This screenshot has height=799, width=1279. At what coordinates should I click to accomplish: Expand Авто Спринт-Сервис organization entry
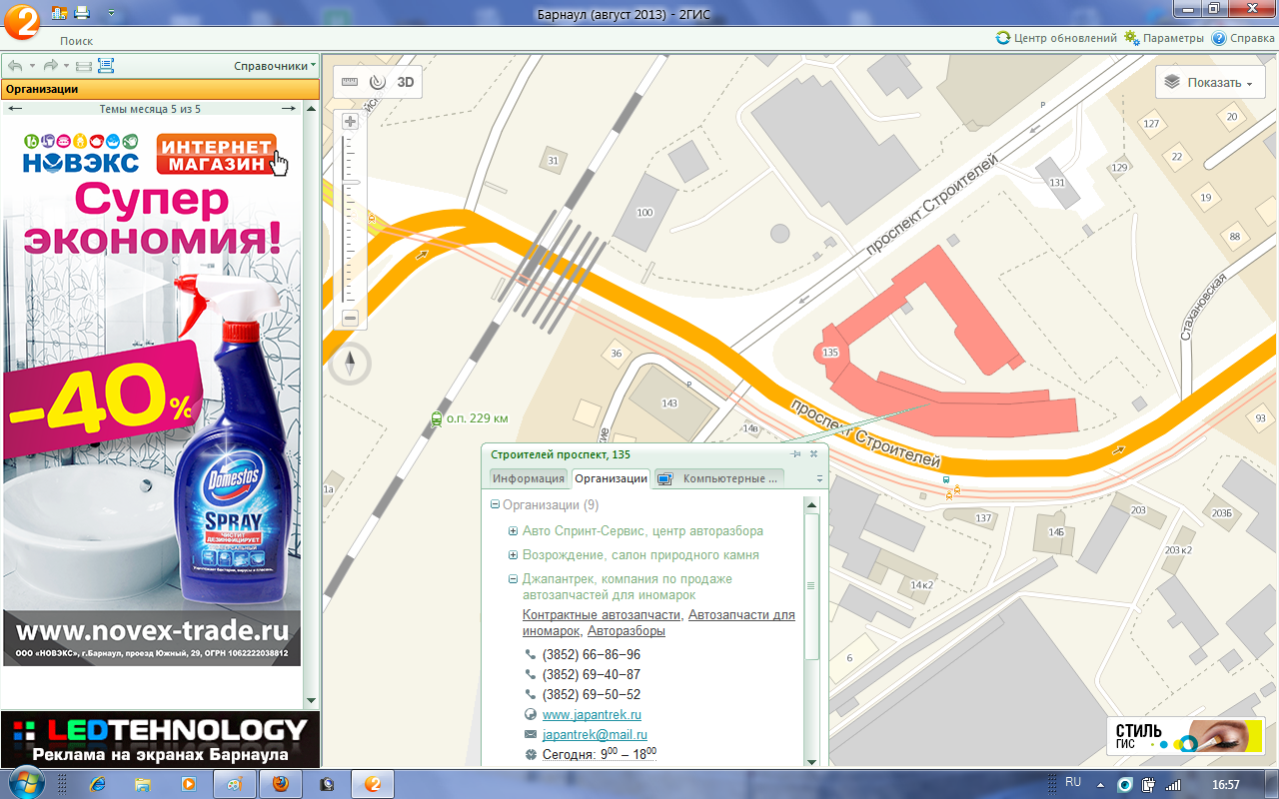pyautogui.click(x=514, y=531)
